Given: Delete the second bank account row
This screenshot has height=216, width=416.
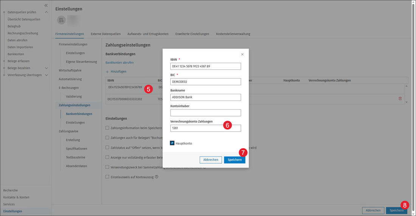Looking at the screenshot, I should click(x=400, y=98).
